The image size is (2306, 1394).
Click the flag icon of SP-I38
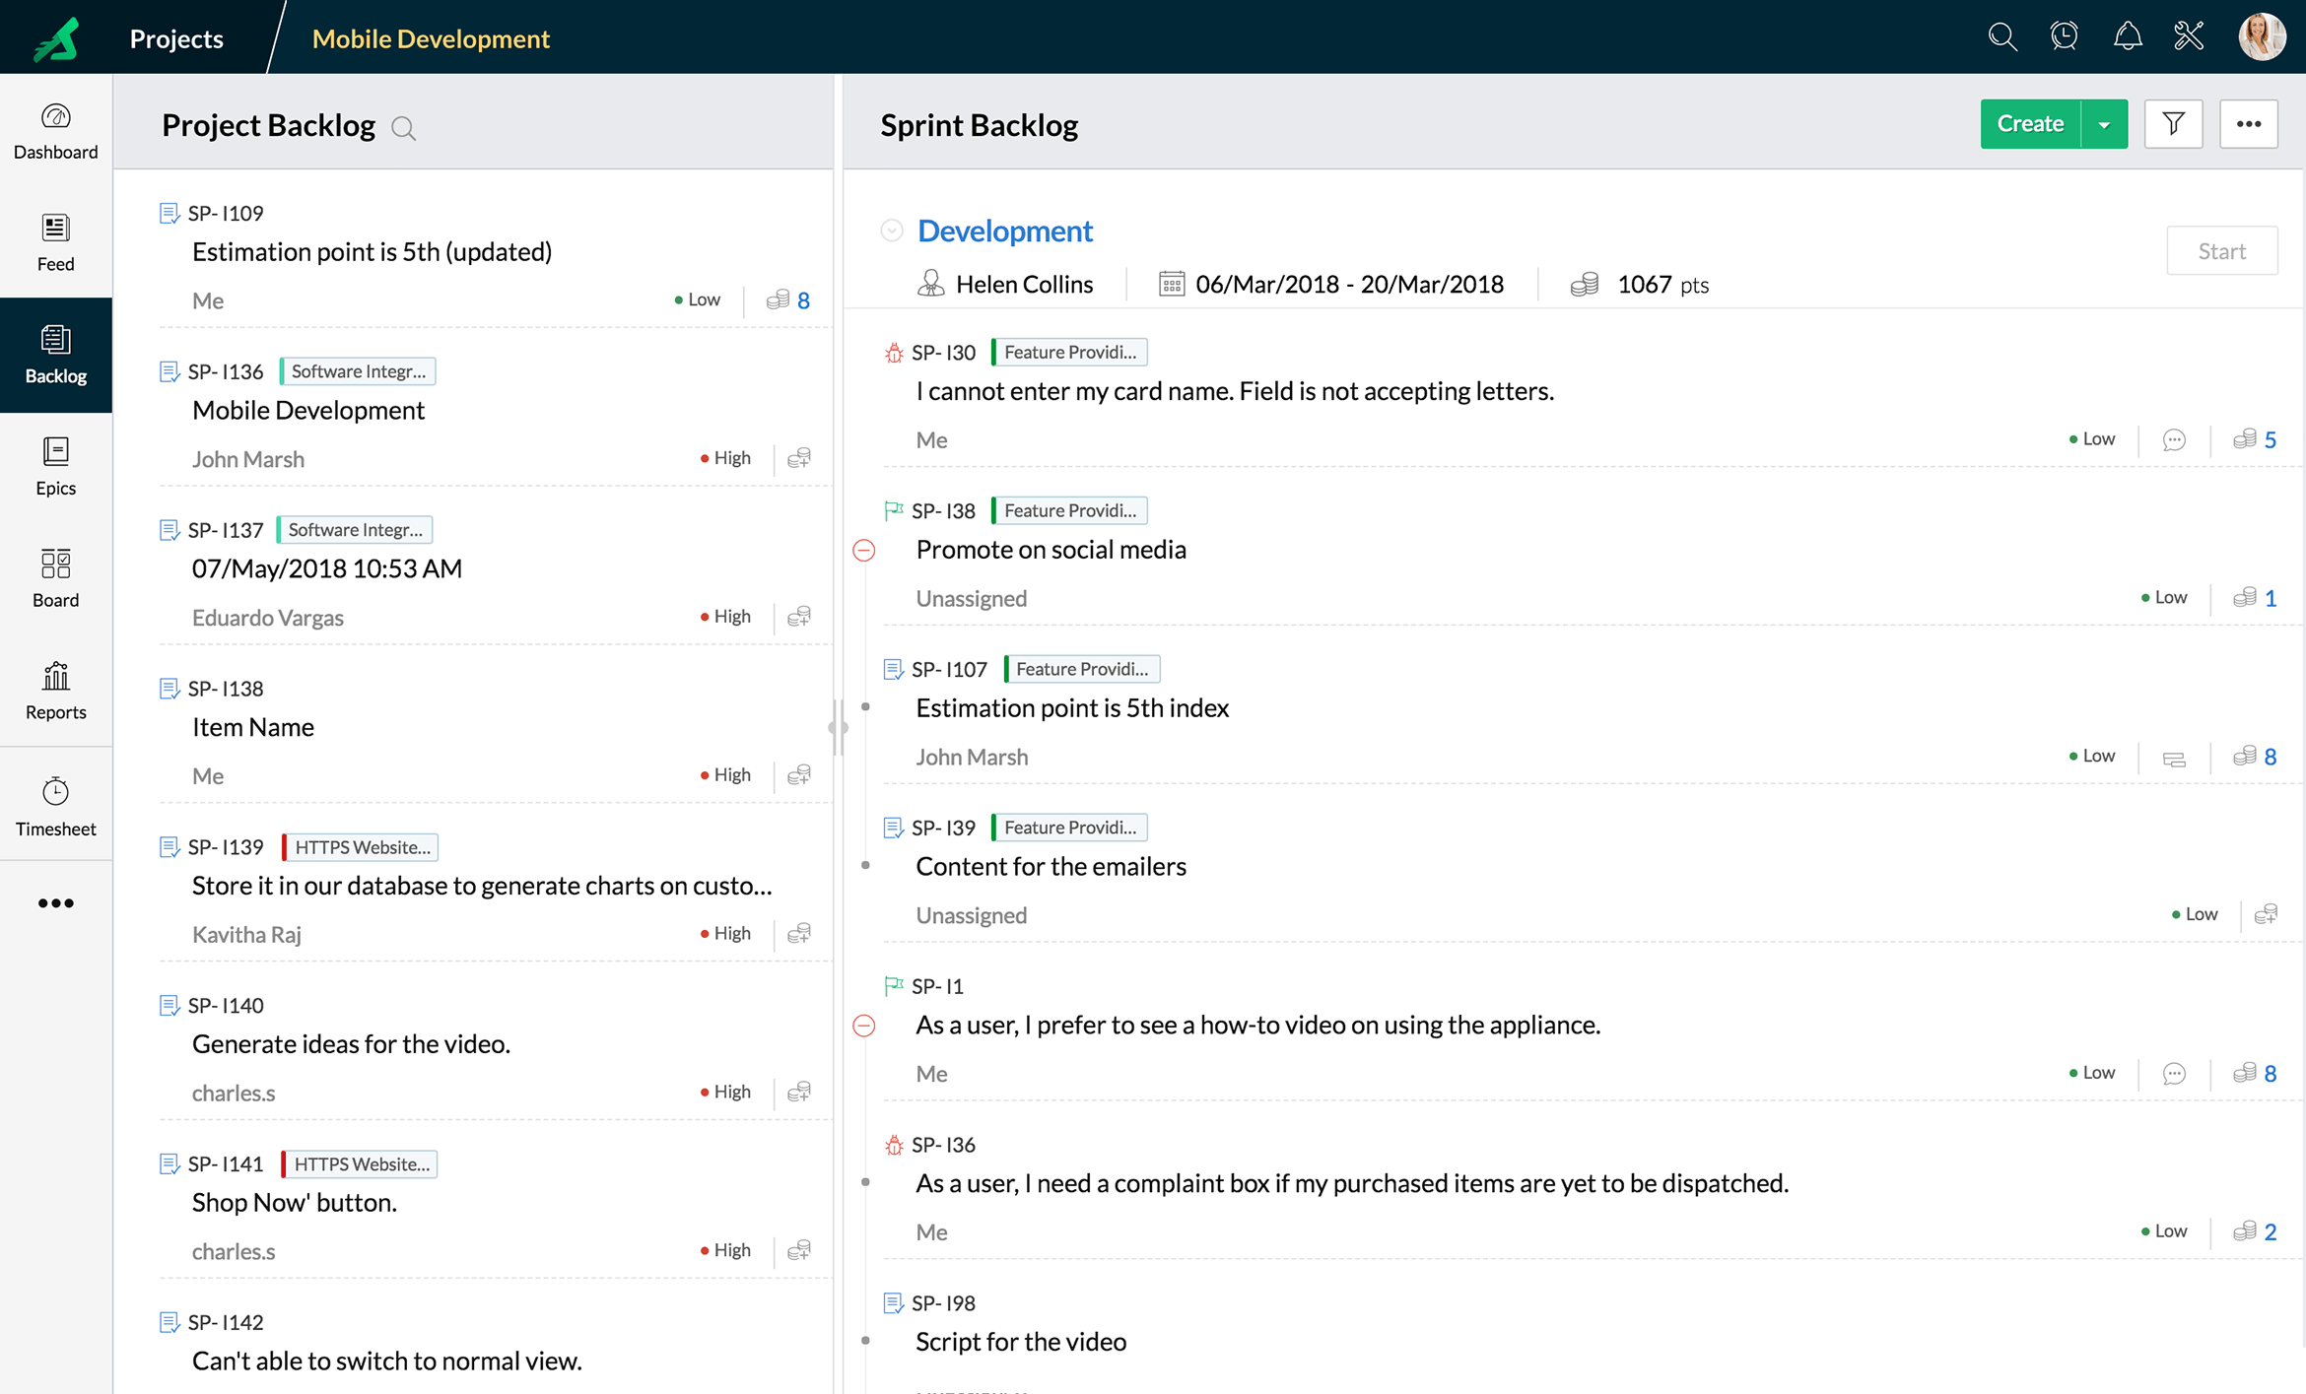[893, 510]
